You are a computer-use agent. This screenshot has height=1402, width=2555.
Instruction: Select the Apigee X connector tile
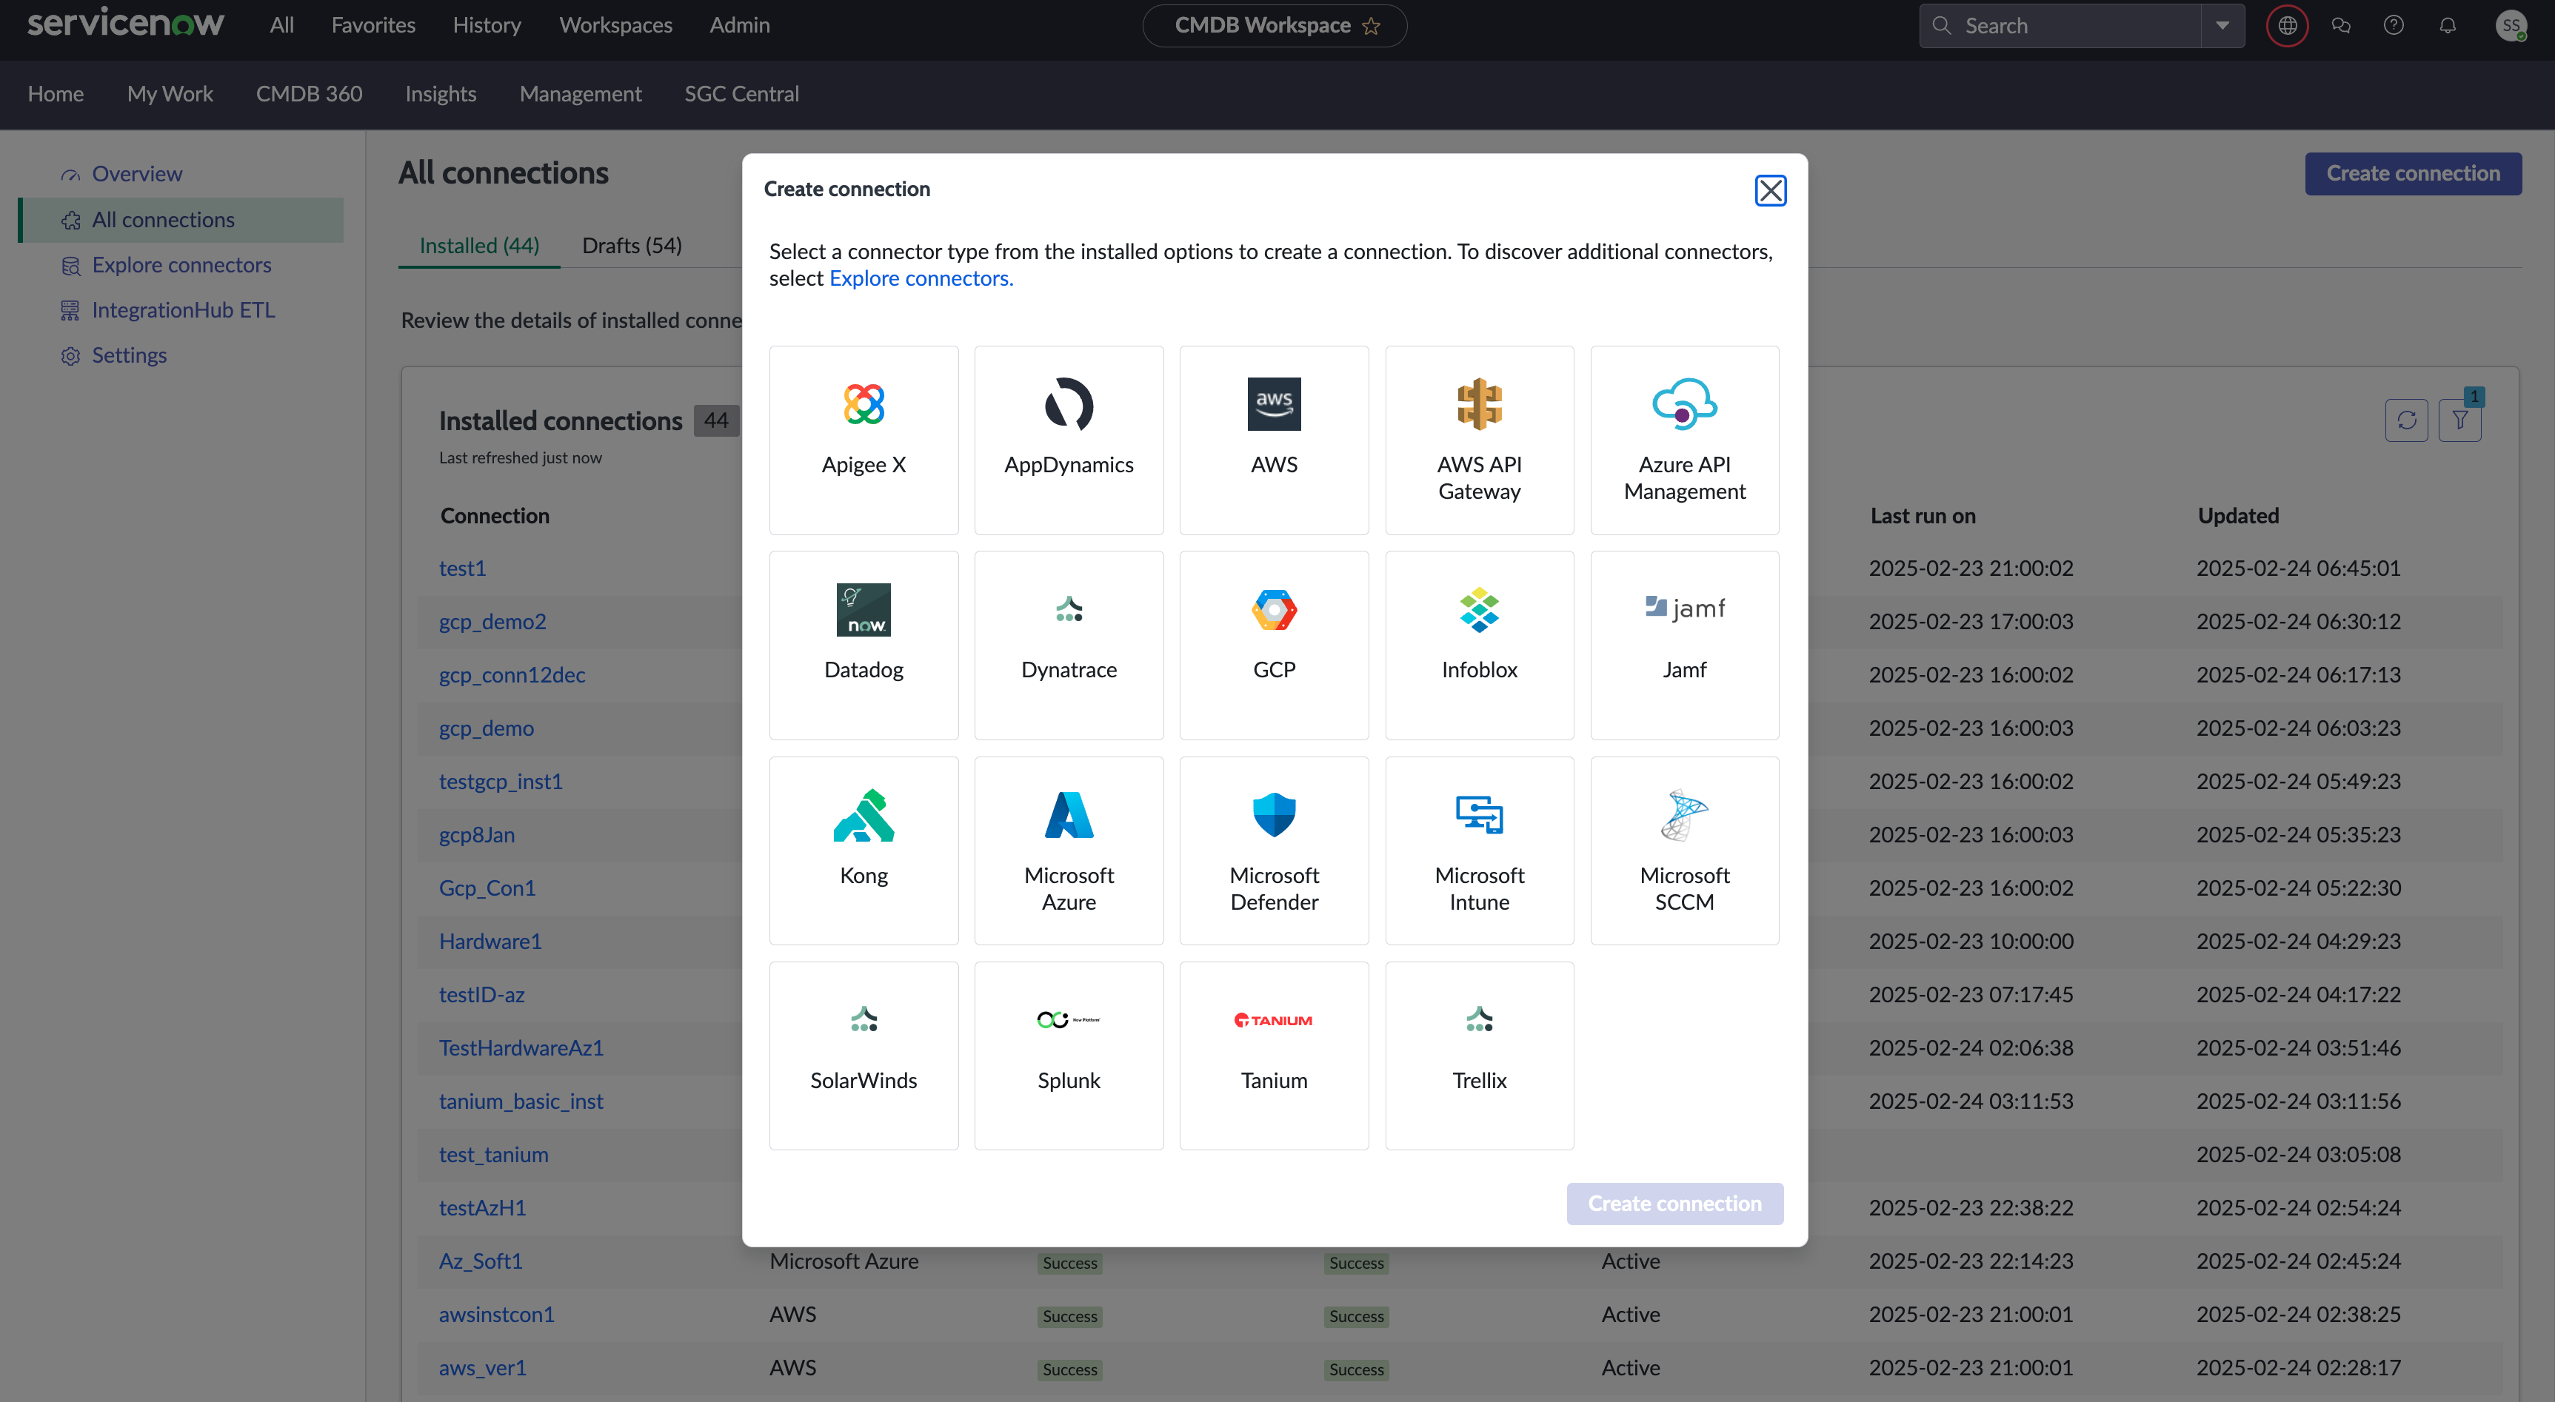863,439
